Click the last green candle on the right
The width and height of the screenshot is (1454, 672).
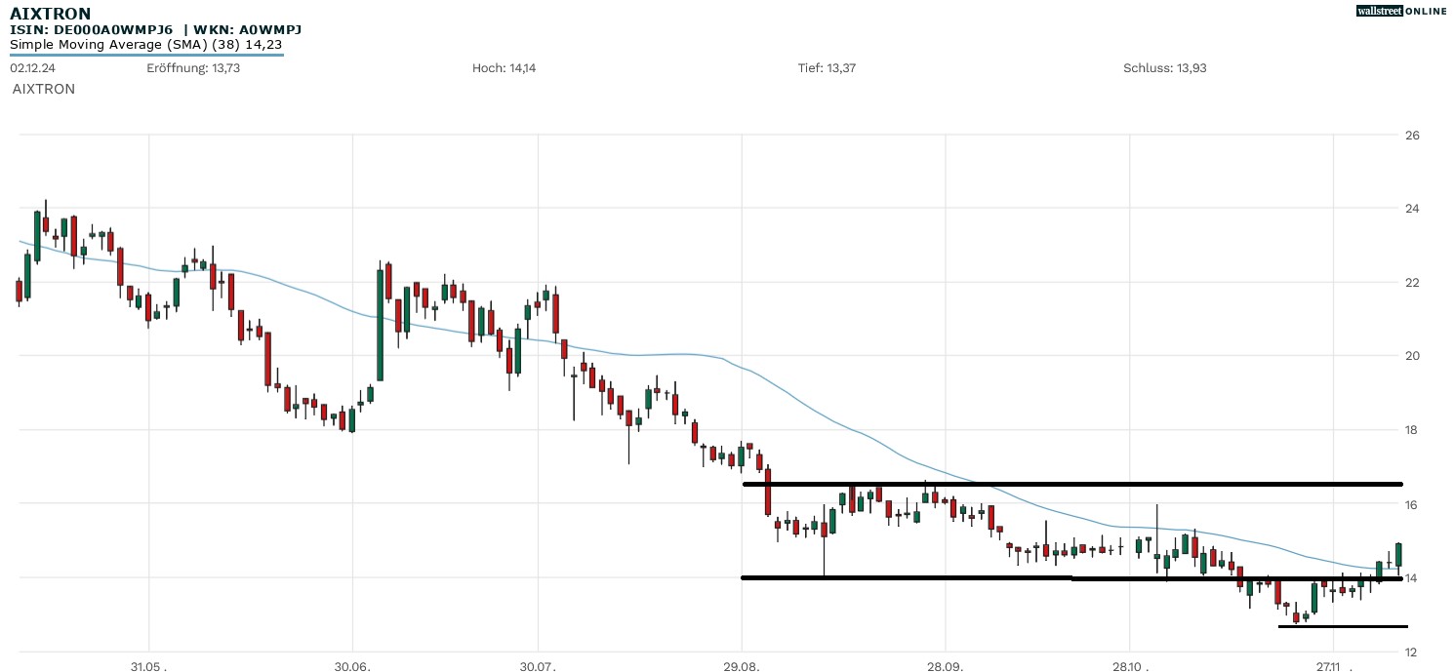1398,554
